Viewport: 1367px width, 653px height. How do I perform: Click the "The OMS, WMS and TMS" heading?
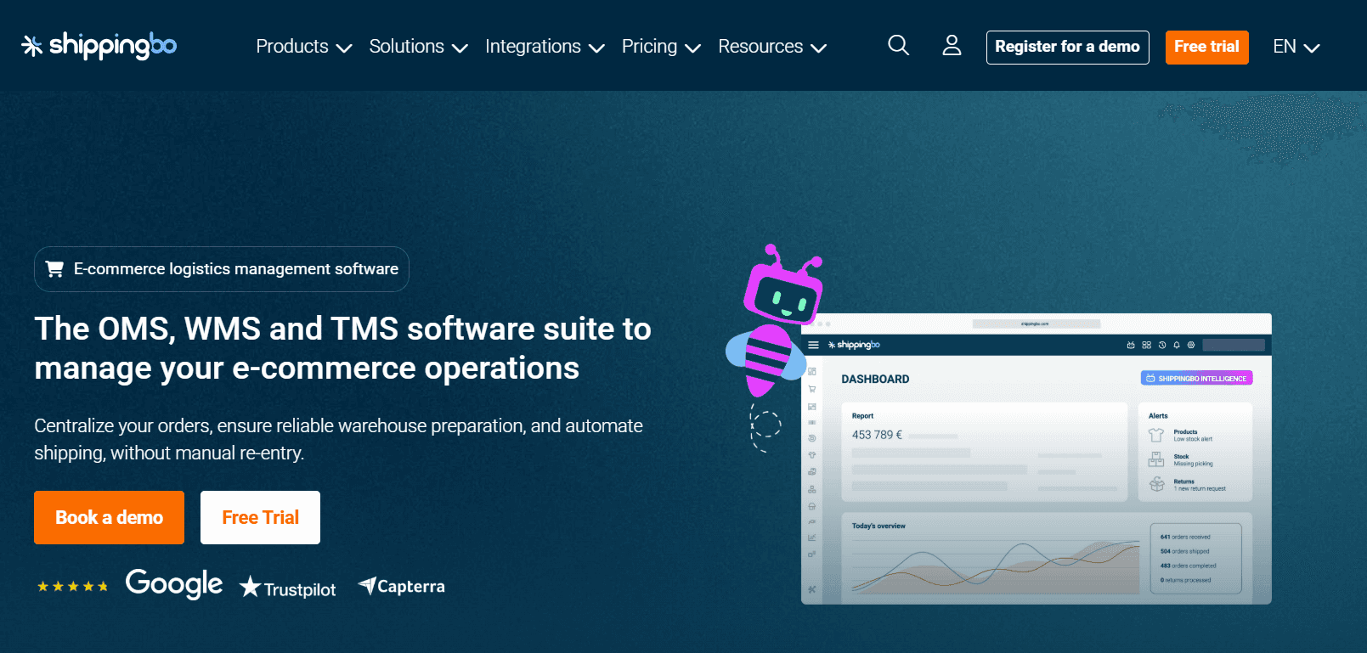click(x=342, y=348)
